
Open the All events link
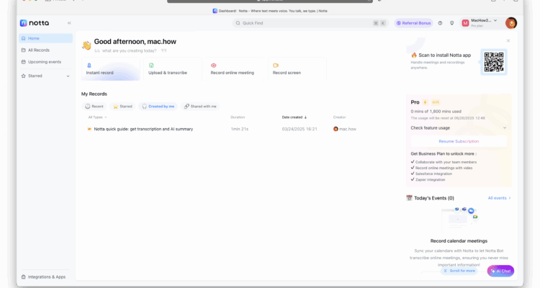499,198
